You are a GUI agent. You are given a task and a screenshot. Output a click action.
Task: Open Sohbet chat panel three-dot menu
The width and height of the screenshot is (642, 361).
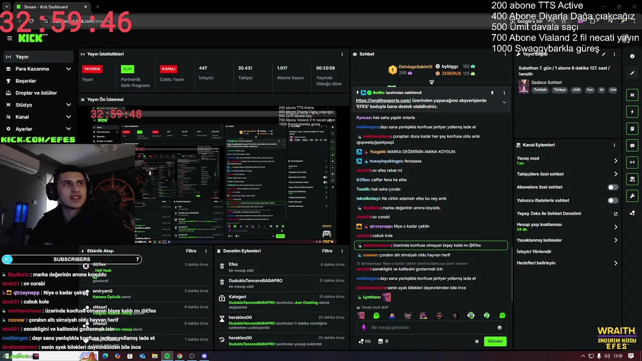(x=505, y=54)
